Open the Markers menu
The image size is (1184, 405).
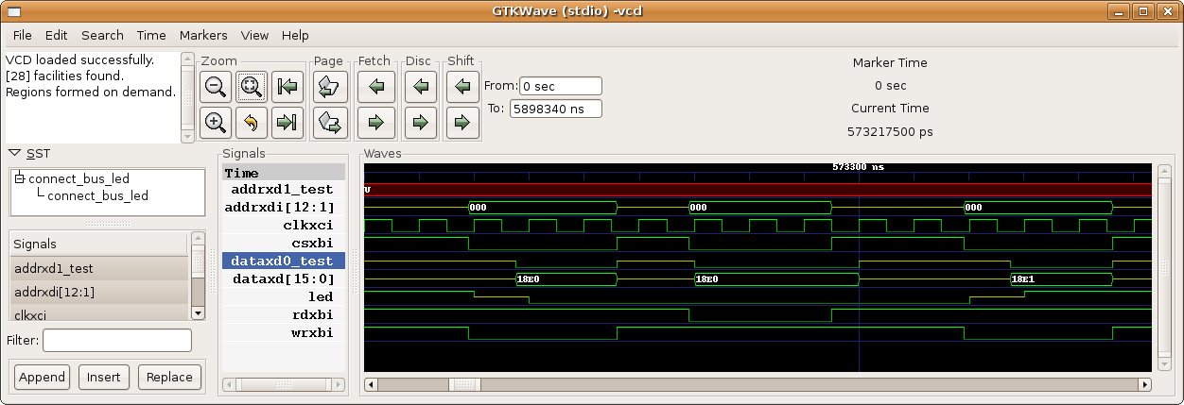click(203, 35)
